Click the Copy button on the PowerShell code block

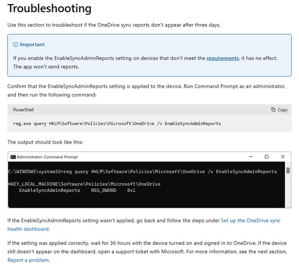(x=279, y=110)
